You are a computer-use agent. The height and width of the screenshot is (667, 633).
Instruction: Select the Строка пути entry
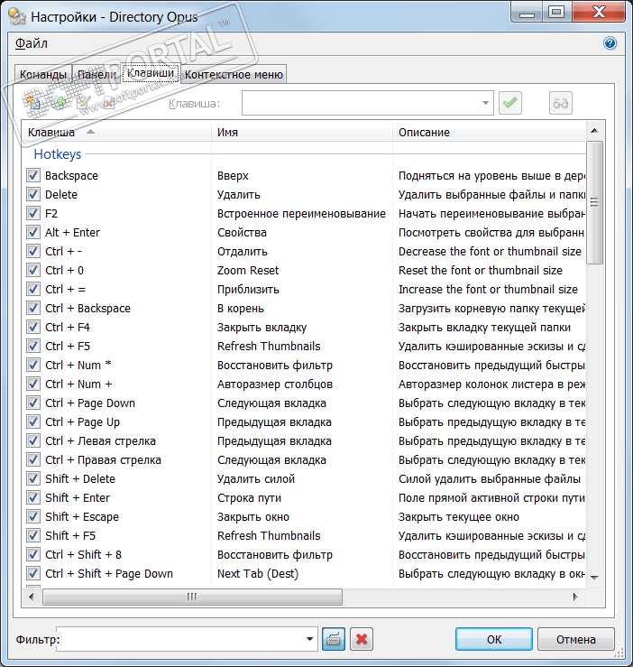[x=249, y=497]
